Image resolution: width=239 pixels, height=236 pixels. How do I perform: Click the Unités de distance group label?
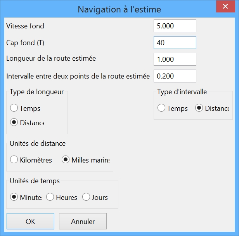tap(38, 143)
